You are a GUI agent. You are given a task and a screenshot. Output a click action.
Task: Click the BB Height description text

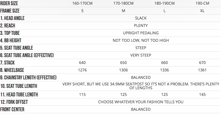point(141,40)
